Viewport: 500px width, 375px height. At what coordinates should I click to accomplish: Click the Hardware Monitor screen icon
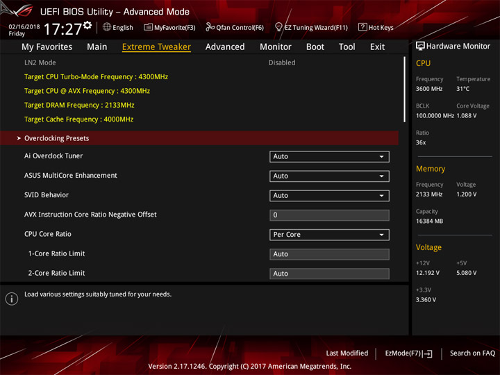click(x=420, y=46)
